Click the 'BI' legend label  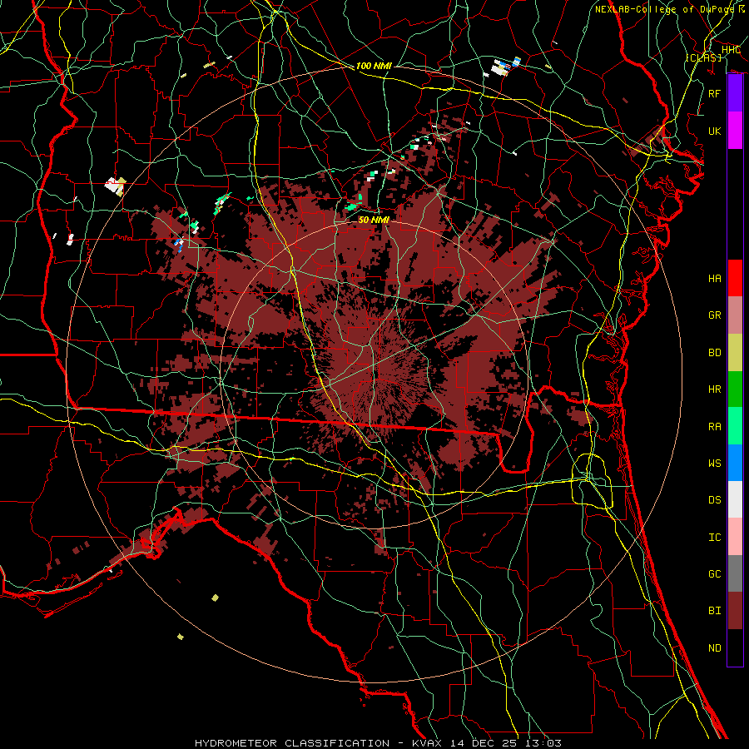[715, 611]
